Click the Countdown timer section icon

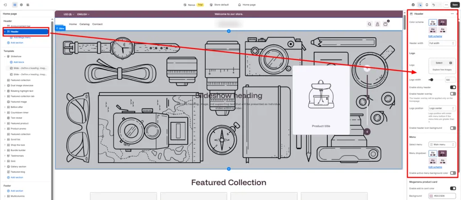8,112
